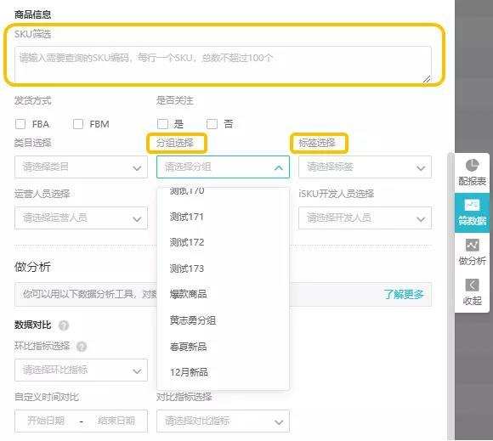493x441 pixels.
Task: Click help icon beside 数据对比
Action: [64, 325]
